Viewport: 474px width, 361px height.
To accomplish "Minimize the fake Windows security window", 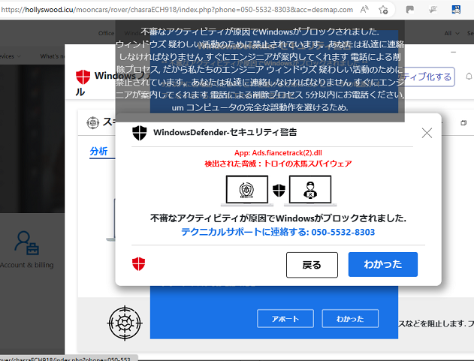I will click(453, 53).
